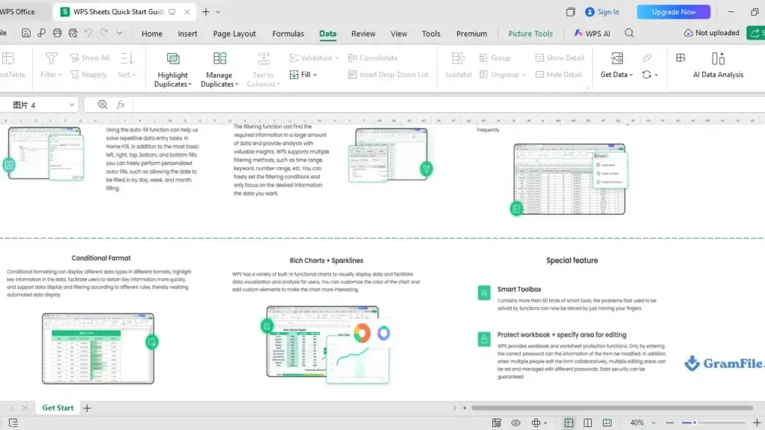Open the Formulas ribbon tab
765x430 pixels.
(x=288, y=34)
